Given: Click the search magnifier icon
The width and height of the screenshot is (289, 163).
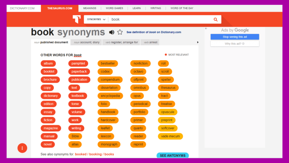Looking at the screenshot, I should click(216, 20).
